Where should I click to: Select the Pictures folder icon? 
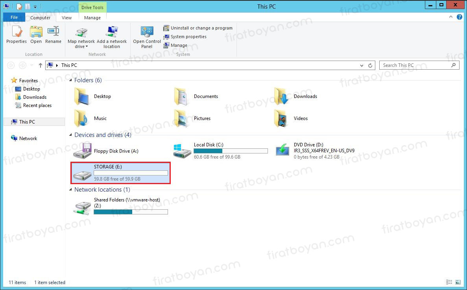tap(181, 118)
